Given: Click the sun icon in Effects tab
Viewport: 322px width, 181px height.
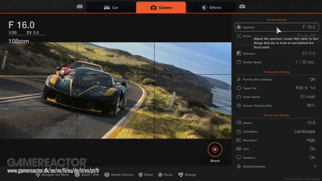Looking at the screenshot, I should click(x=204, y=7).
